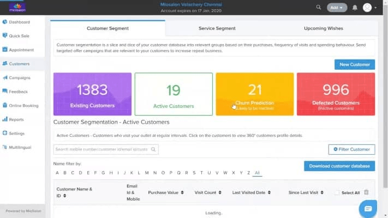The width and height of the screenshot is (388, 218).
Task: Switch to Upcoming Wishes tab
Action: pyautogui.click(x=324, y=28)
